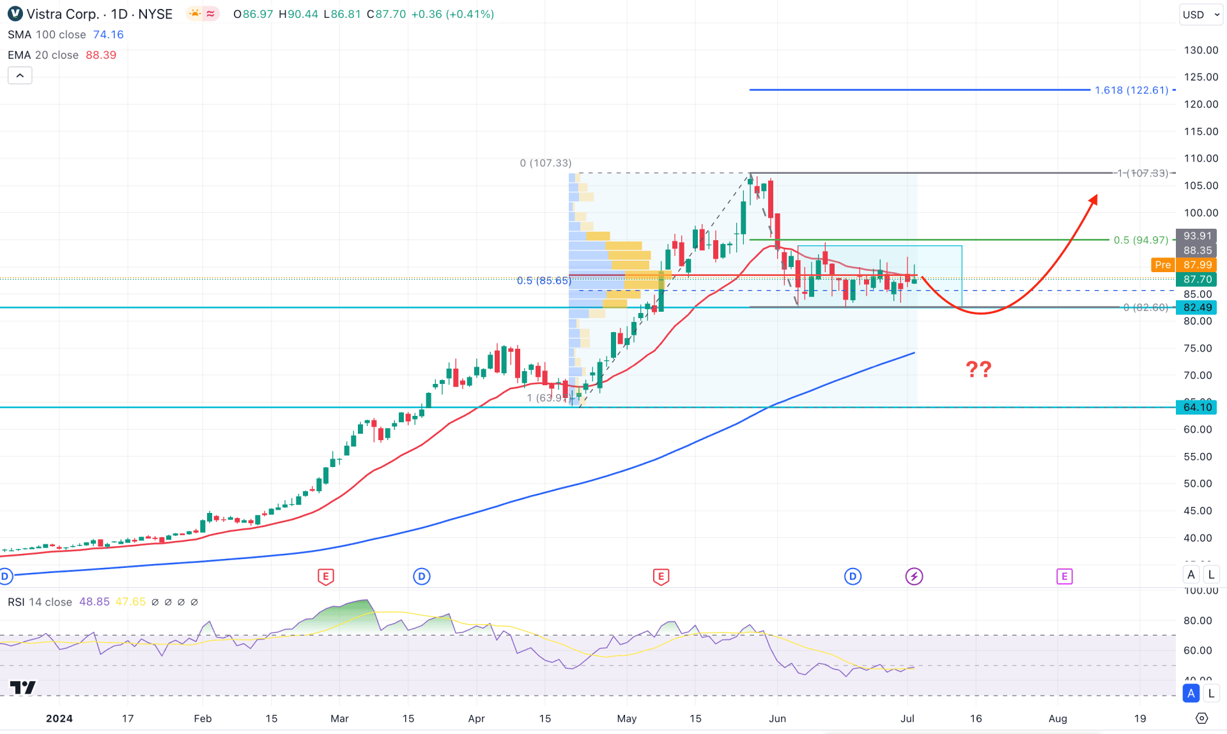Click the 82.49 cyan price label
The height and width of the screenshot is (734, 1227).
pos(1196,307)
